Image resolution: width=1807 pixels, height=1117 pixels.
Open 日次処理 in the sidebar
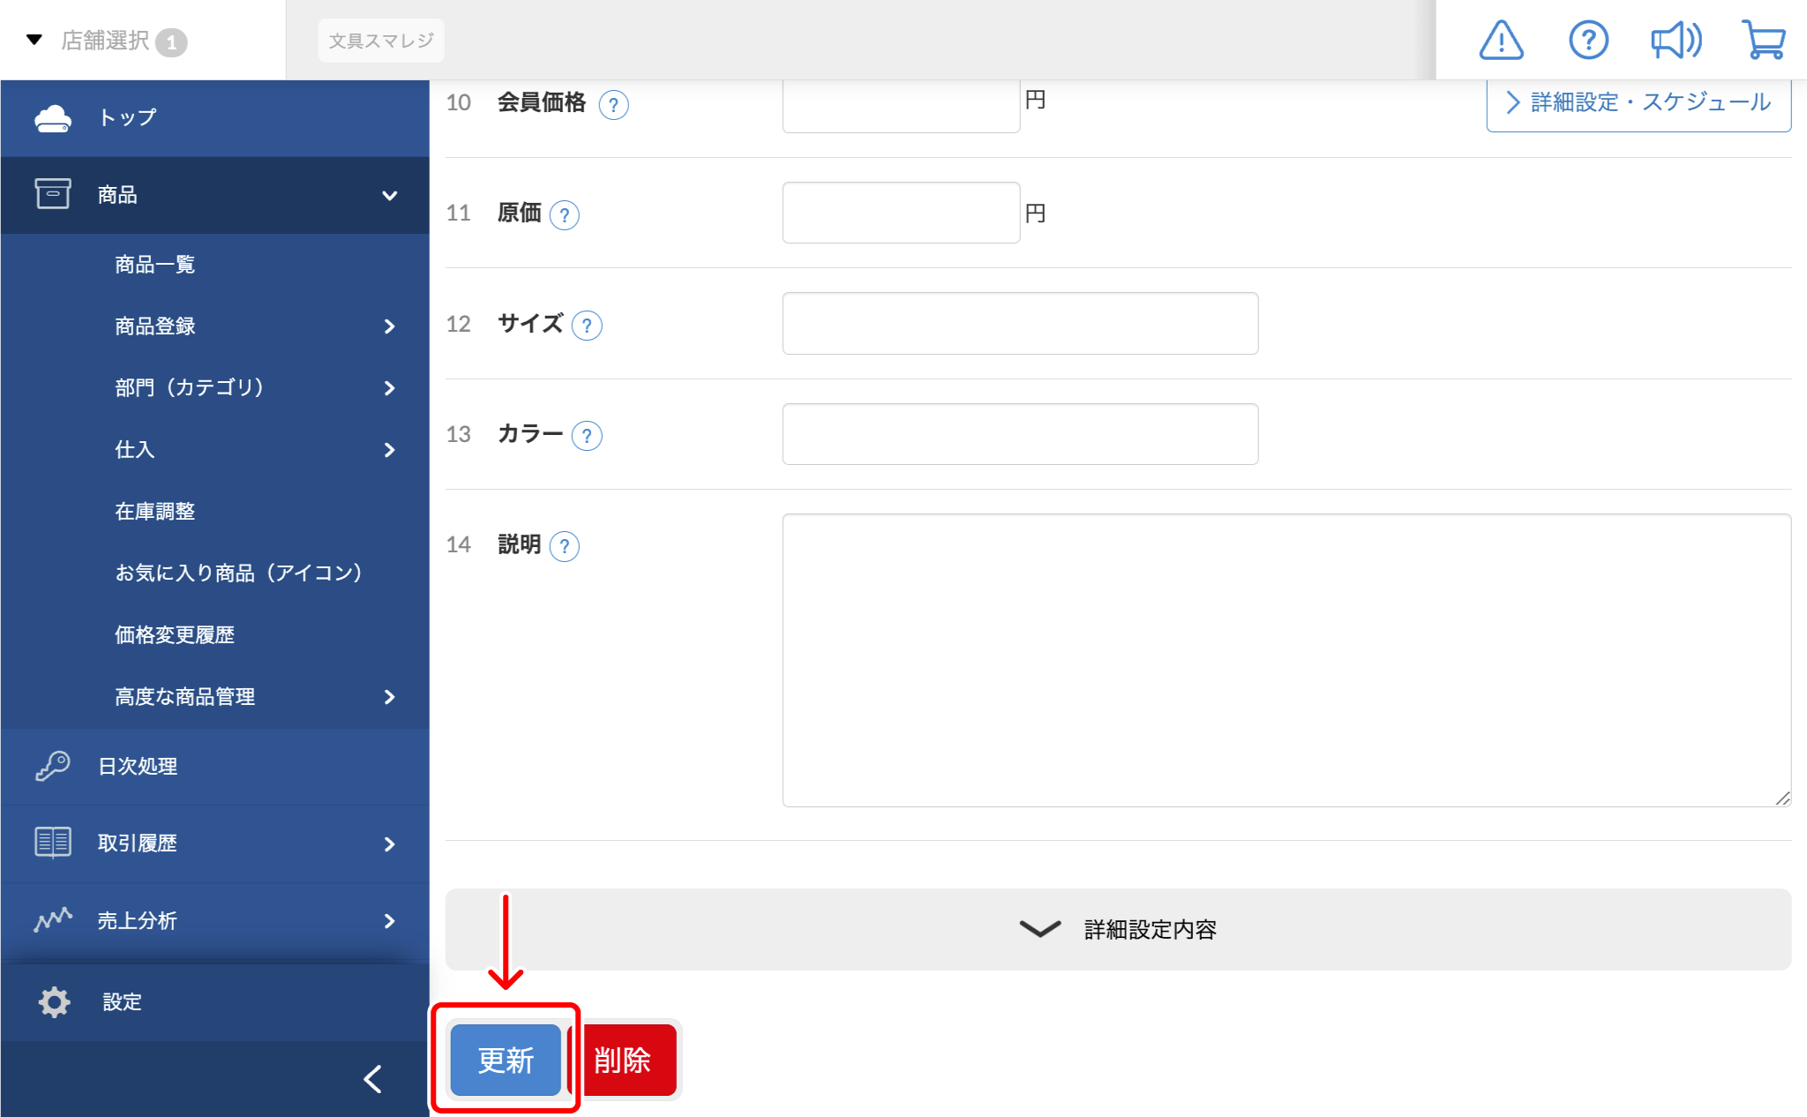214,766
